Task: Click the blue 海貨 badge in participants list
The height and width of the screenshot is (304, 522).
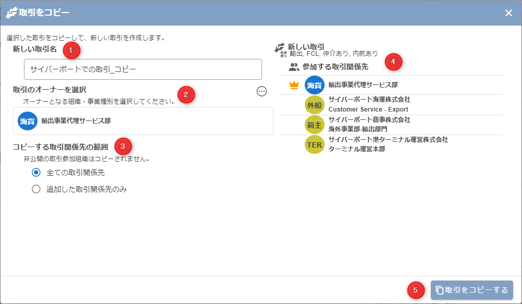Action: [x=314, y=84]
